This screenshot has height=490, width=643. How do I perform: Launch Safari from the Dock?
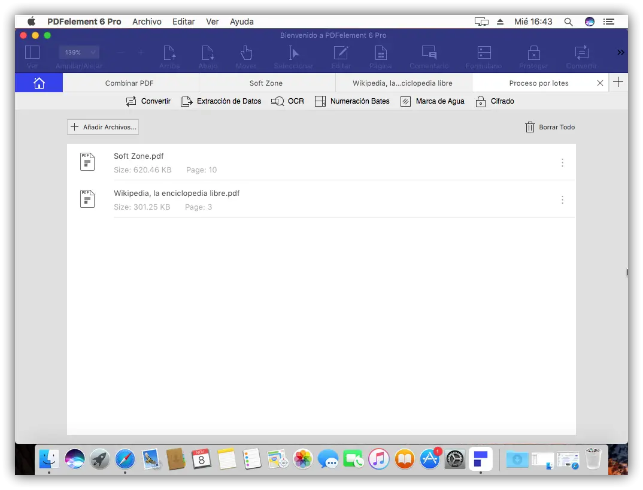coord(125,458)
